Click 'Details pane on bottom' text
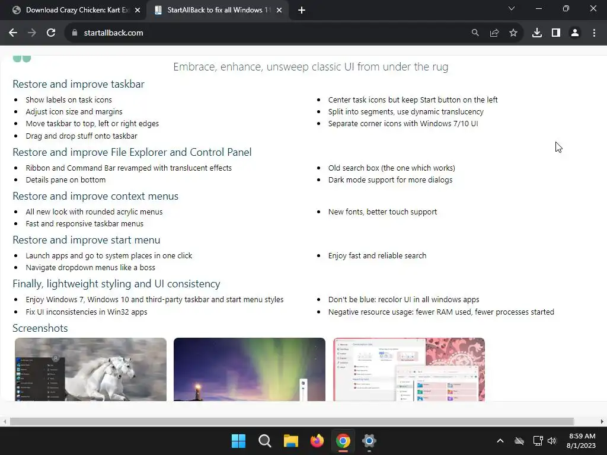Image resolution: width=607 pixels, height=455 pixels. click(66, 180)
